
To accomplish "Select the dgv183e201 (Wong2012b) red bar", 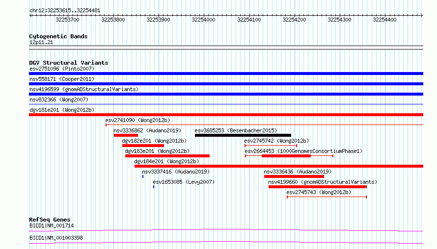I will [x=167, y=156].
